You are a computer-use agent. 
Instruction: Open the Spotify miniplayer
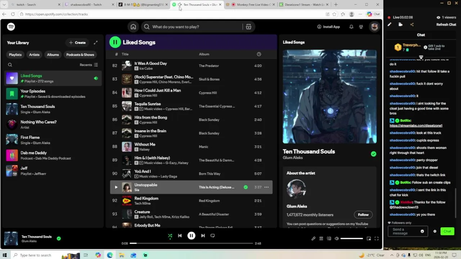tap(369, 238)
